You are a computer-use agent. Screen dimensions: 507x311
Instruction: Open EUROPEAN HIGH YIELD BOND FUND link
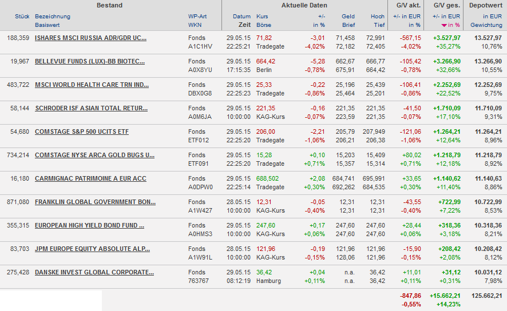(89, 225)
